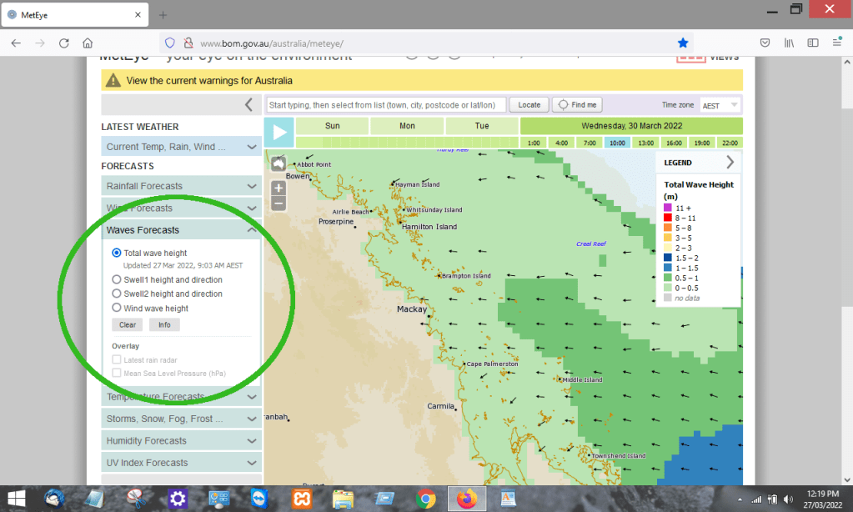Click the Firefox bookmark star icon
The image size is (853, 512).
click(x=683, y=43)
